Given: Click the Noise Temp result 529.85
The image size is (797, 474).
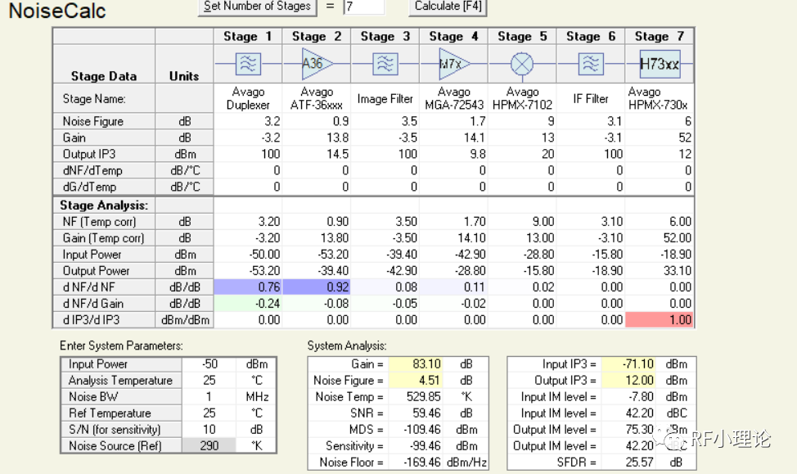Looking at the screenshot, I should point(415,397).
